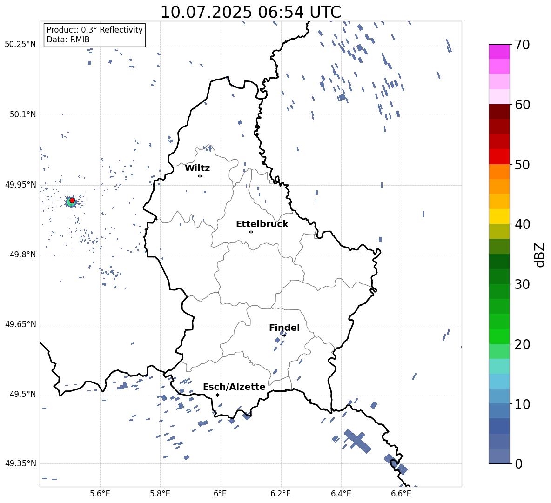Click the 70 value on the colorbar
Viewport: 551px width, 503px height.
point(522,45)
